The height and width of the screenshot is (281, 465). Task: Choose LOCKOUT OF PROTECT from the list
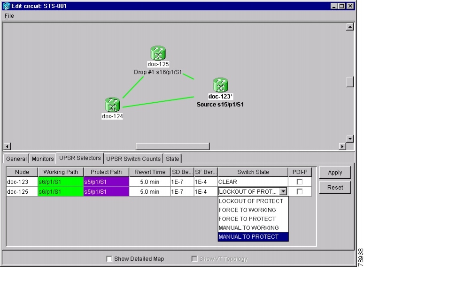[x=253, y=201]
